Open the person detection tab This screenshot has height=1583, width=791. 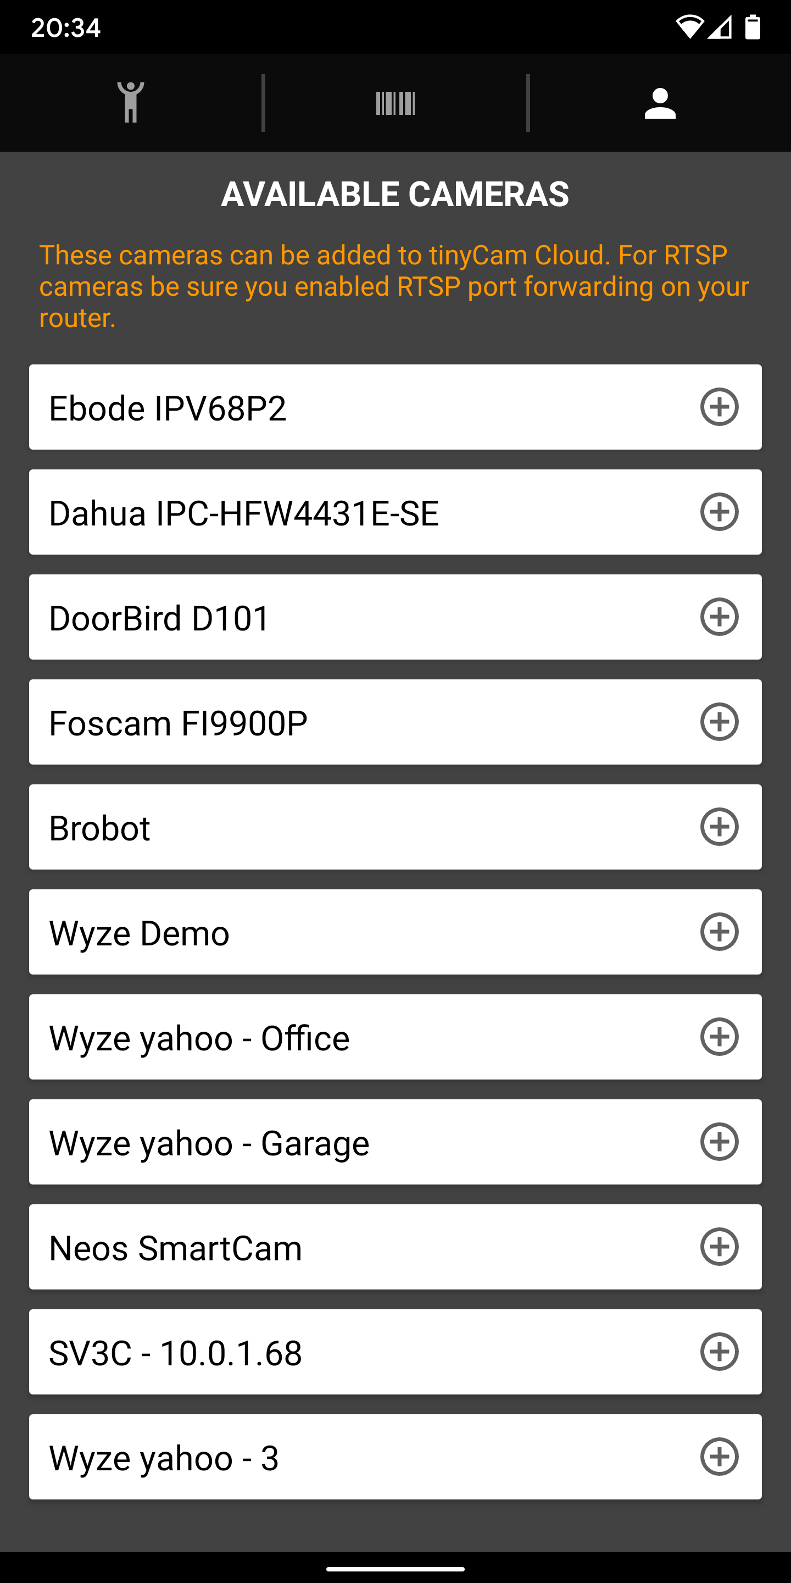pyautogui.click(x=131, y=103)
